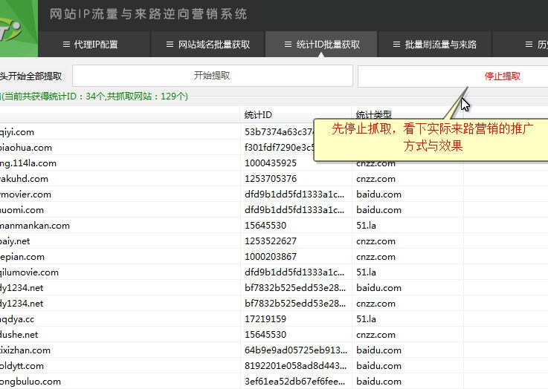This screenshot has width=548, height=389.
Task: Select the stat ID starting with 3ef61ea52db
Action: tap(294, 382)
